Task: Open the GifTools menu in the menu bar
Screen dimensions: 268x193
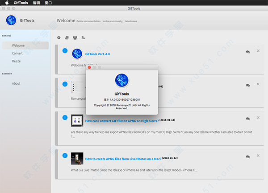Action: coord(21,3)
